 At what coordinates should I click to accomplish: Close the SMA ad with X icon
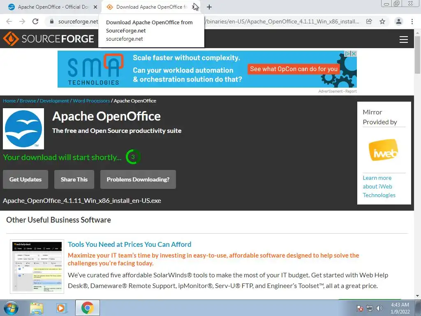[x=354, y=54]
